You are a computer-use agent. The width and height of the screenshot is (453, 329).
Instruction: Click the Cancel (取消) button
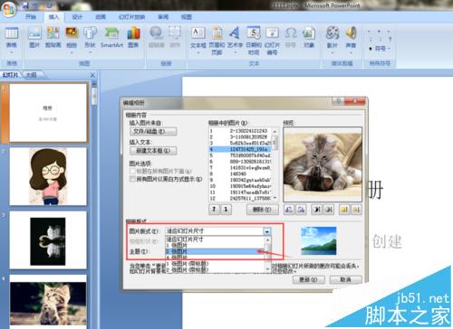[345, 279]
